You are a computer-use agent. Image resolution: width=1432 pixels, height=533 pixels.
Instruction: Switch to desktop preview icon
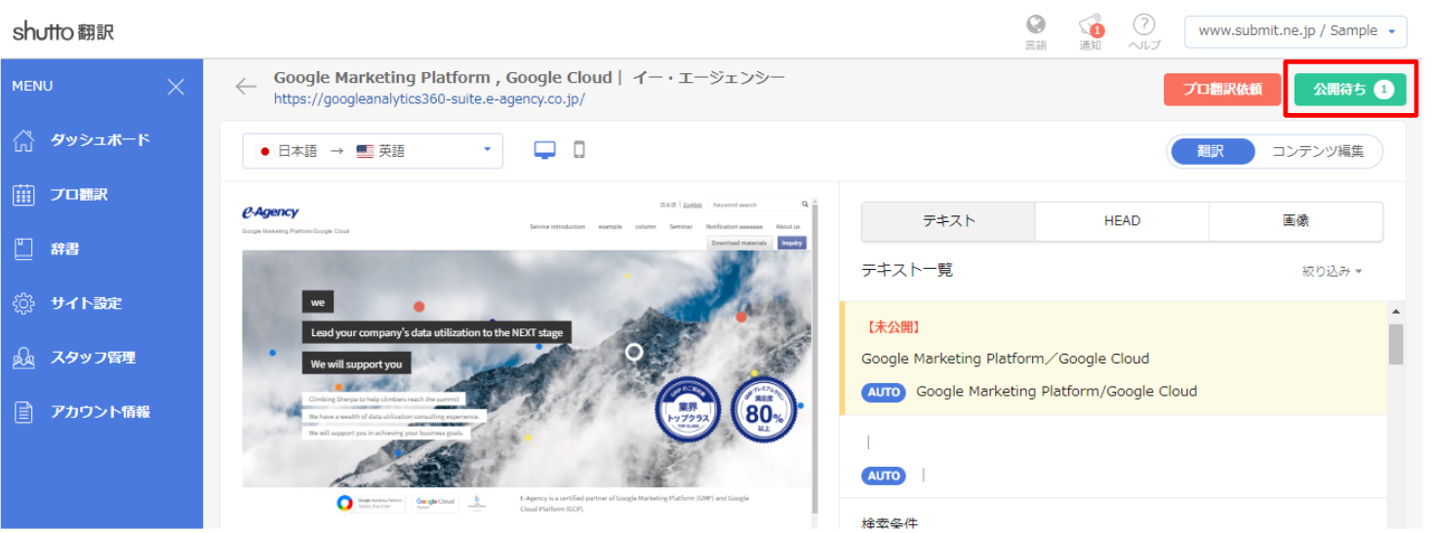[545, 150]
